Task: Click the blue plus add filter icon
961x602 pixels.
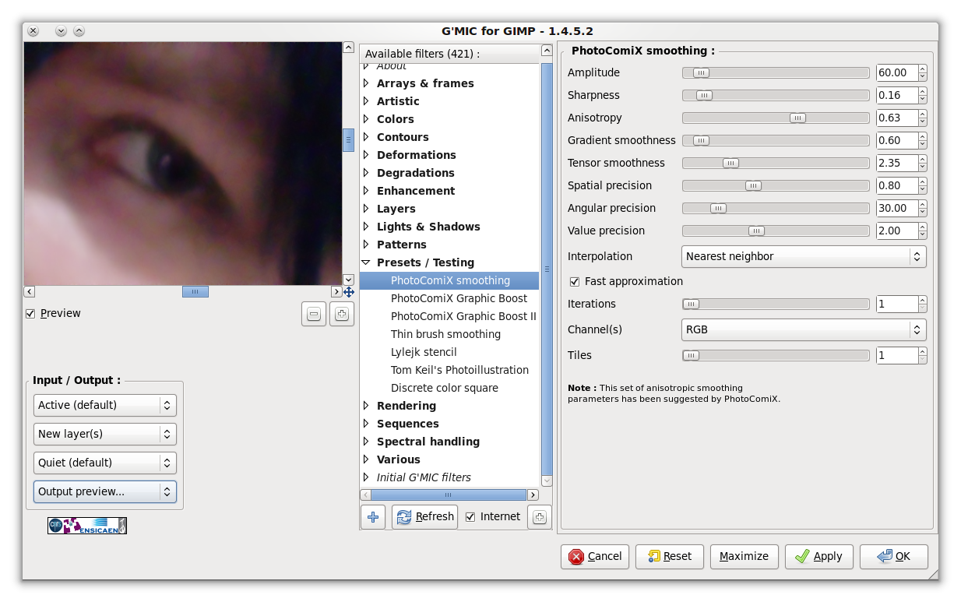Action: click(x=373, y=516)
